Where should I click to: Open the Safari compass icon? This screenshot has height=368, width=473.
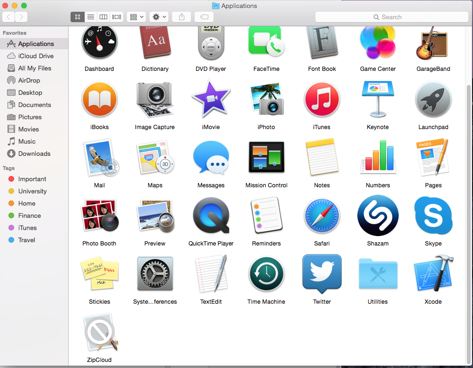pos(322,215)
